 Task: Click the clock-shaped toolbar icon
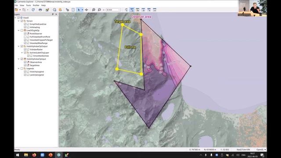coord(54,10)
